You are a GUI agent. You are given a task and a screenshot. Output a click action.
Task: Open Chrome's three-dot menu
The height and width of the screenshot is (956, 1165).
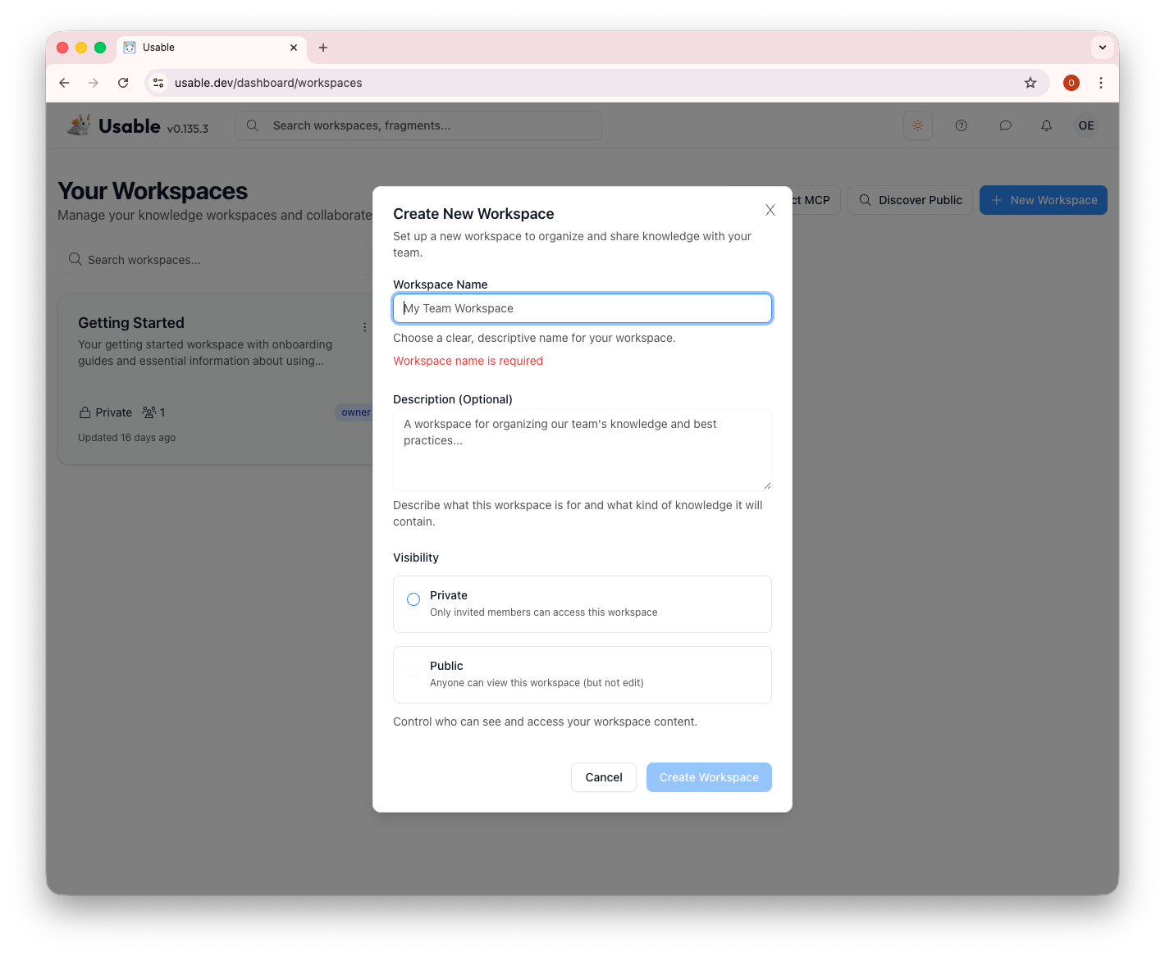coord(1101,83)
